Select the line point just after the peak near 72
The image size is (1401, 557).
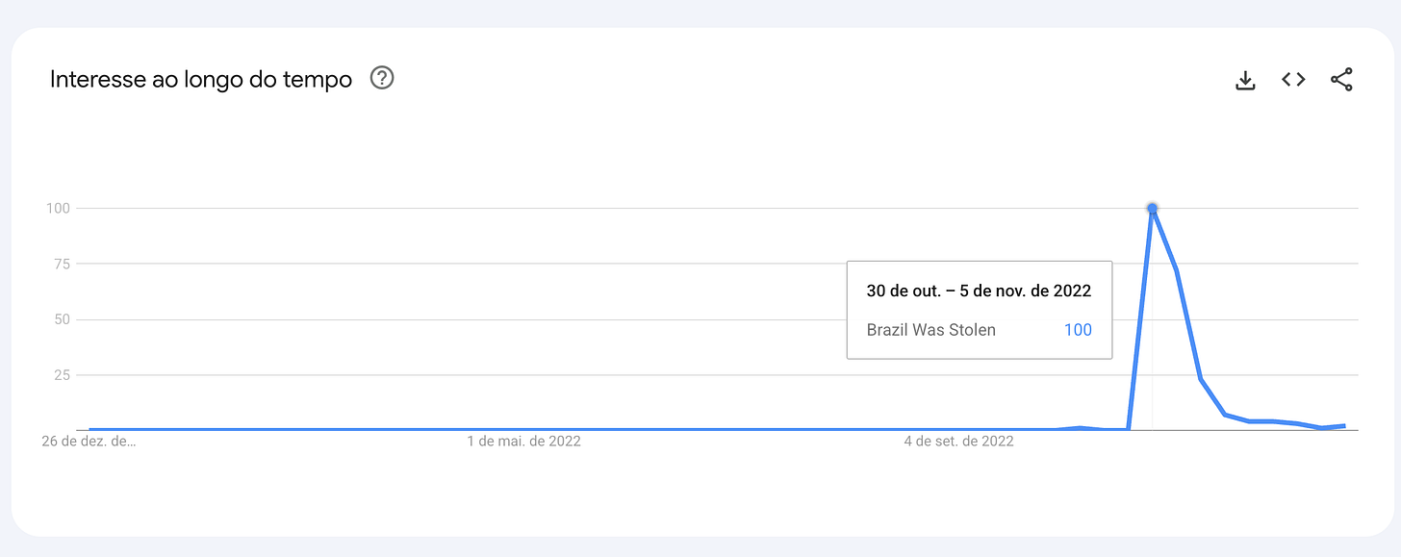click(x=1176, y=270)
